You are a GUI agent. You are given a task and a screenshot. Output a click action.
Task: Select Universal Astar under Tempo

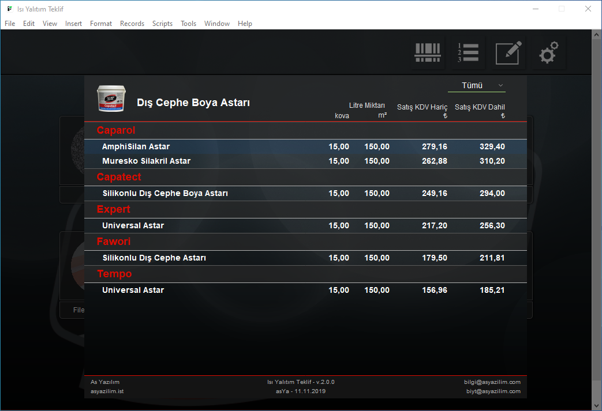[305, 290]
